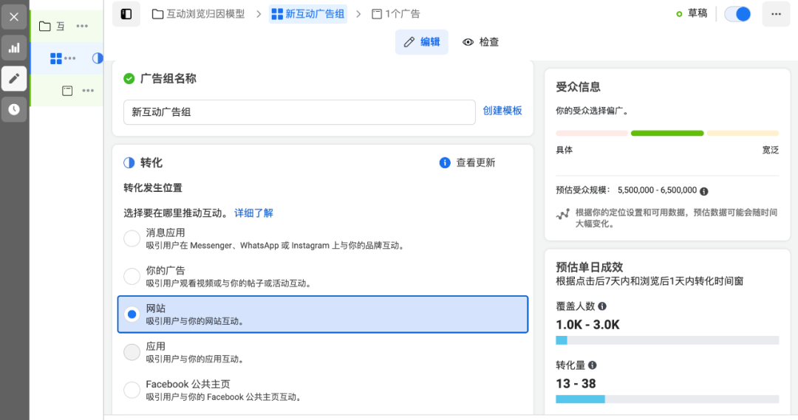Toggle the ad set on/off switch
This screenshot has width=798, height=420.
pos(737,14)
